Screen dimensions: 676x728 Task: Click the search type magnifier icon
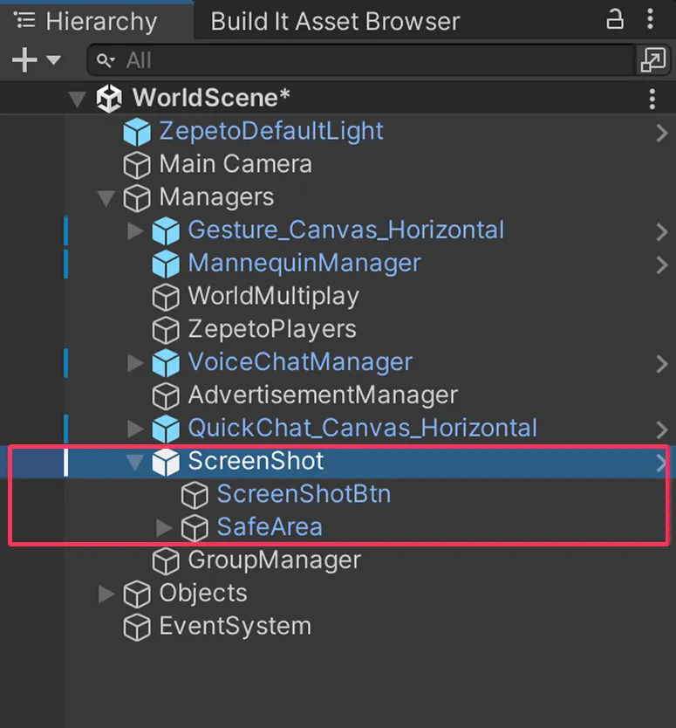pos(106,60)
